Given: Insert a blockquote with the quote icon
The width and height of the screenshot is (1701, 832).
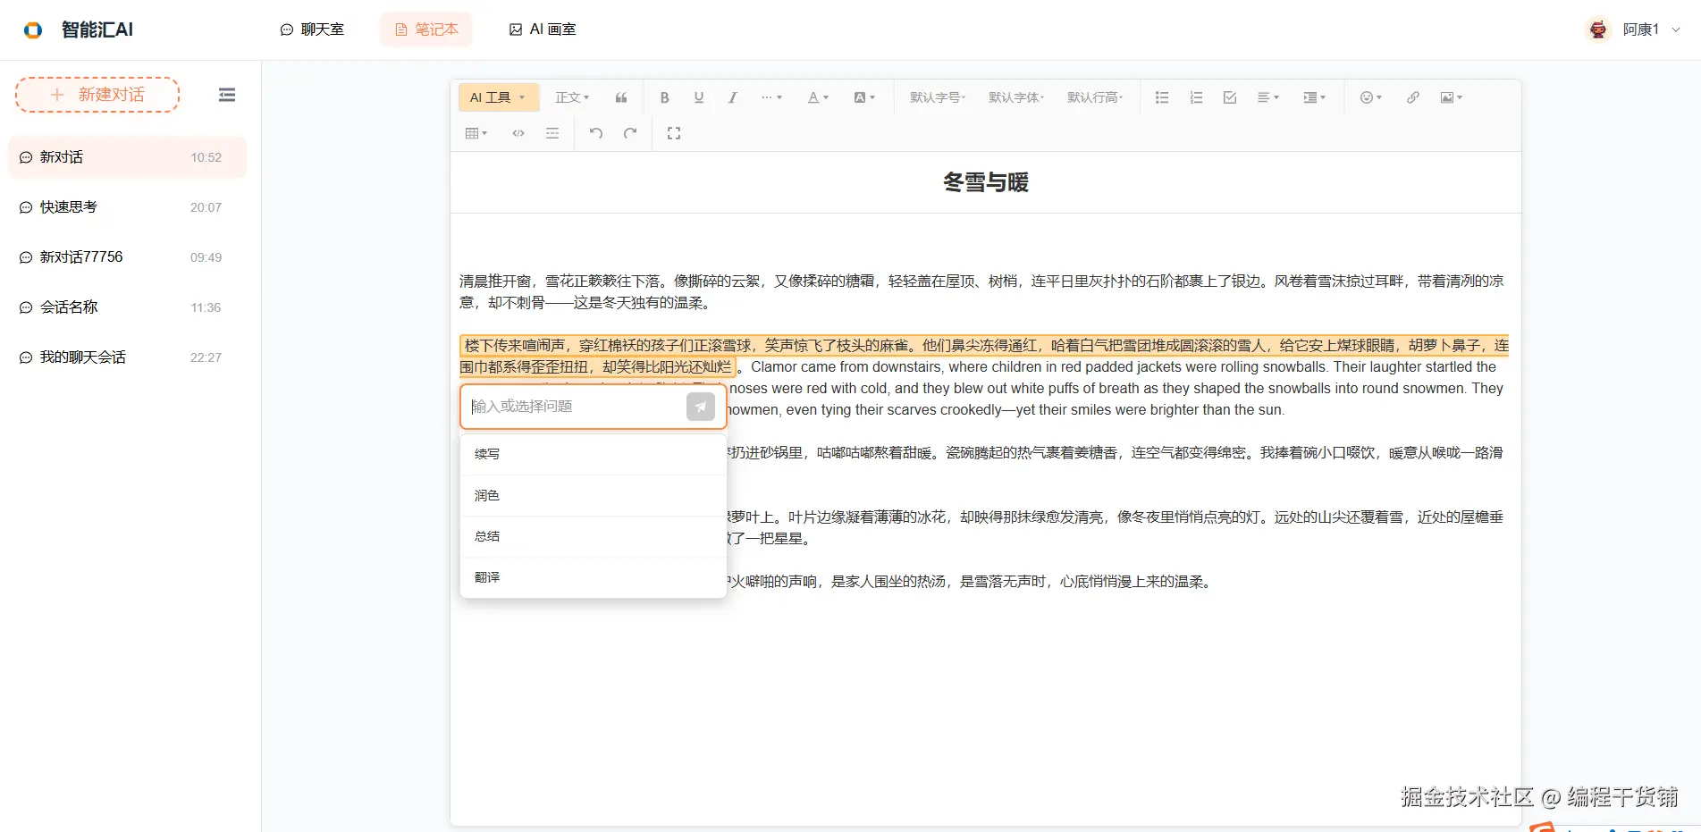Looking at the screenshot, I should [621, 97].
